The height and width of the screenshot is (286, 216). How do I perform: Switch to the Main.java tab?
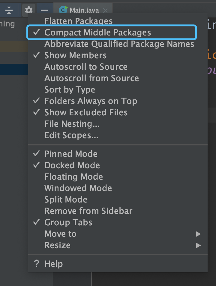click(x=84, y=11)
